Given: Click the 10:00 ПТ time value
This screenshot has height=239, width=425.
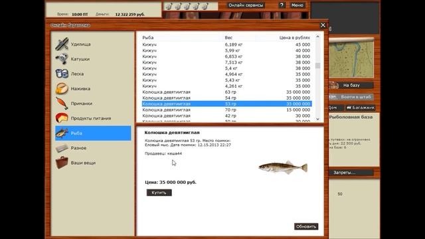Looking at the screenshot, I should [x=80, y=15].
